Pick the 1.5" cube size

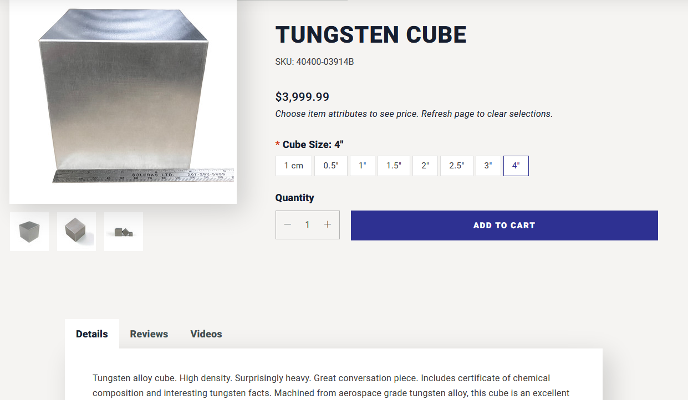[x=394, y=166]
